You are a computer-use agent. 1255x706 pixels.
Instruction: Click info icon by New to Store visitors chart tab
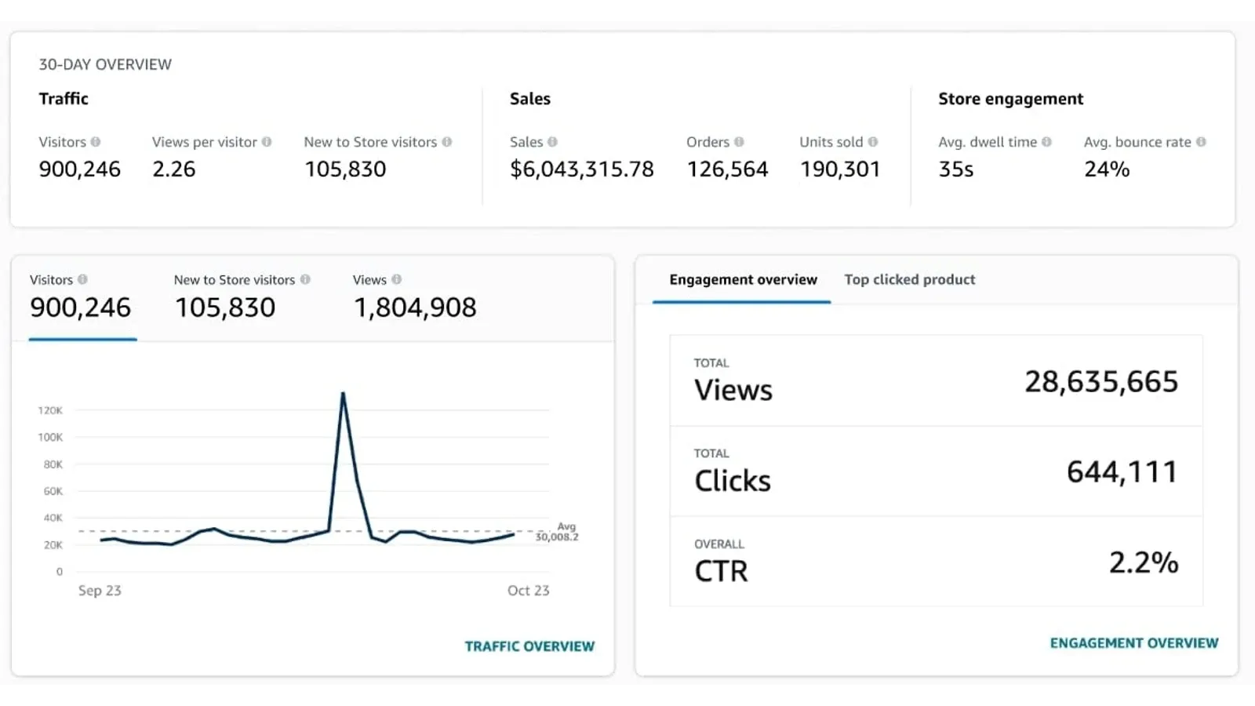click(x=305, y=279)
